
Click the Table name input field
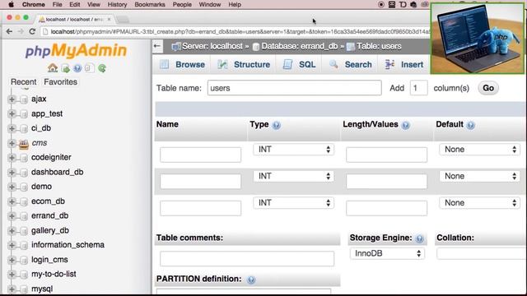point(295,88)
